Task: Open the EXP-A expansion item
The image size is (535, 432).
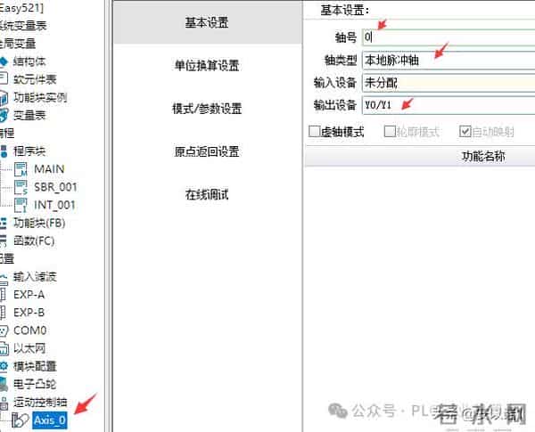Action: 29,294
